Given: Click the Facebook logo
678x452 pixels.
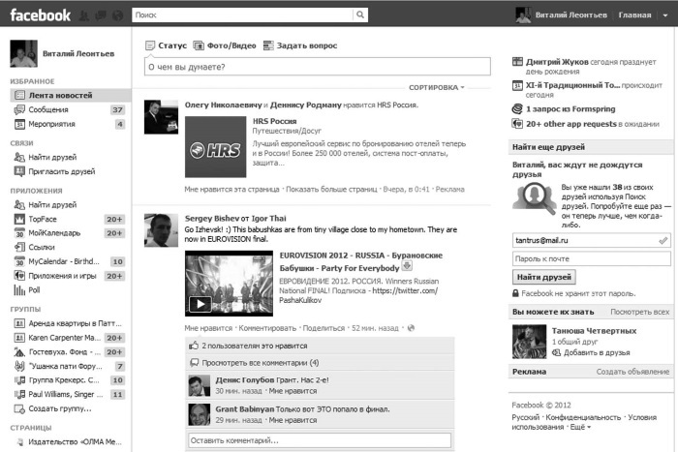Looking at the screenshot, I should 41,15.
